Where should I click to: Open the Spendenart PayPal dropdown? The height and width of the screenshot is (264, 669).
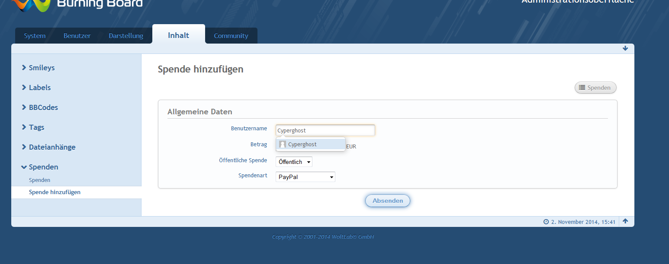(305, 177)
